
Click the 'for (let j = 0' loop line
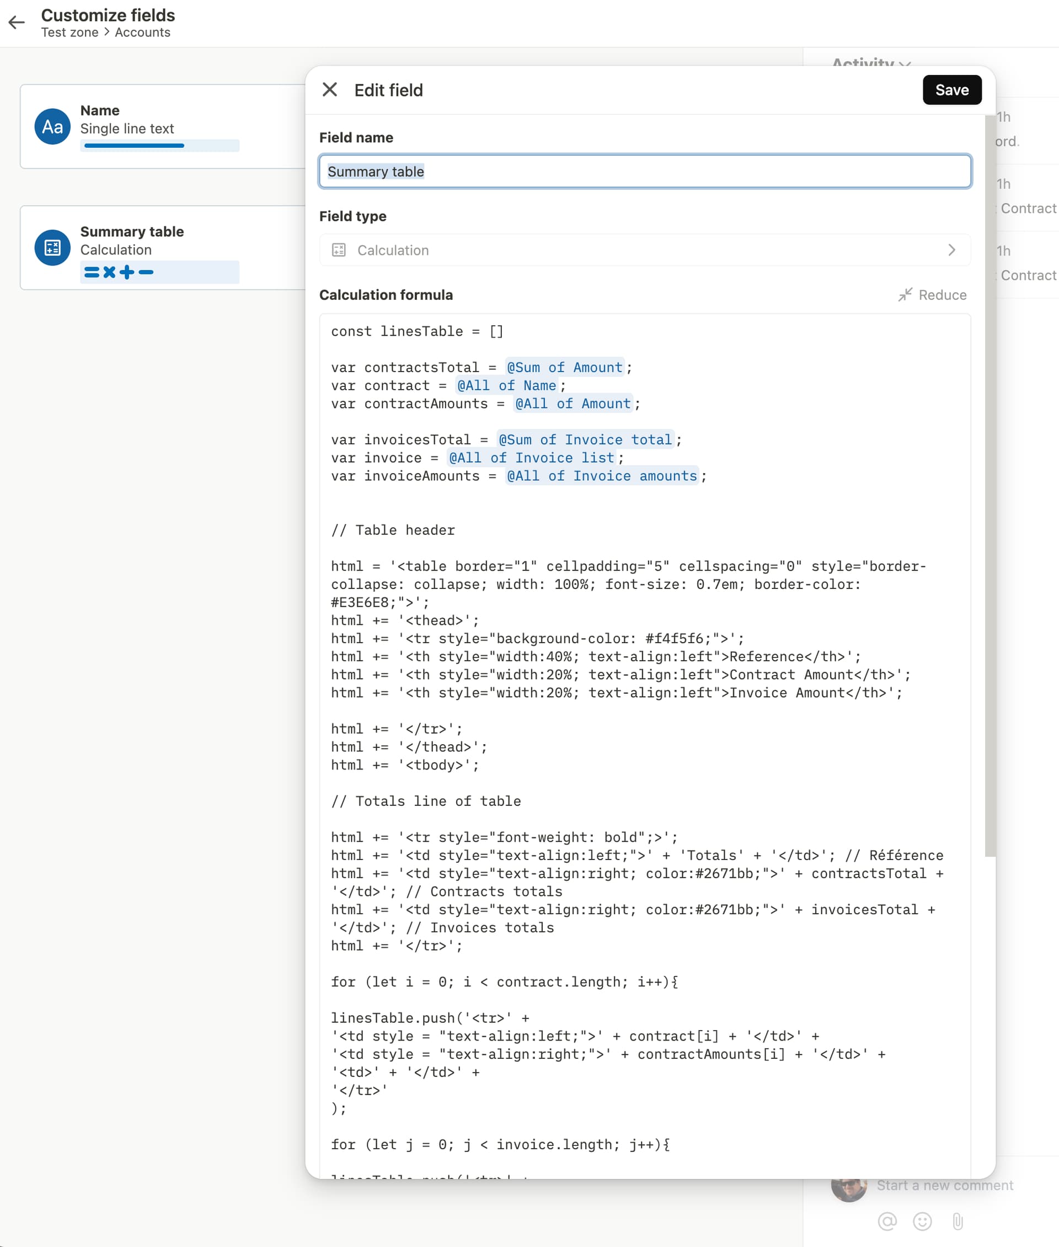click(500, 1145)
